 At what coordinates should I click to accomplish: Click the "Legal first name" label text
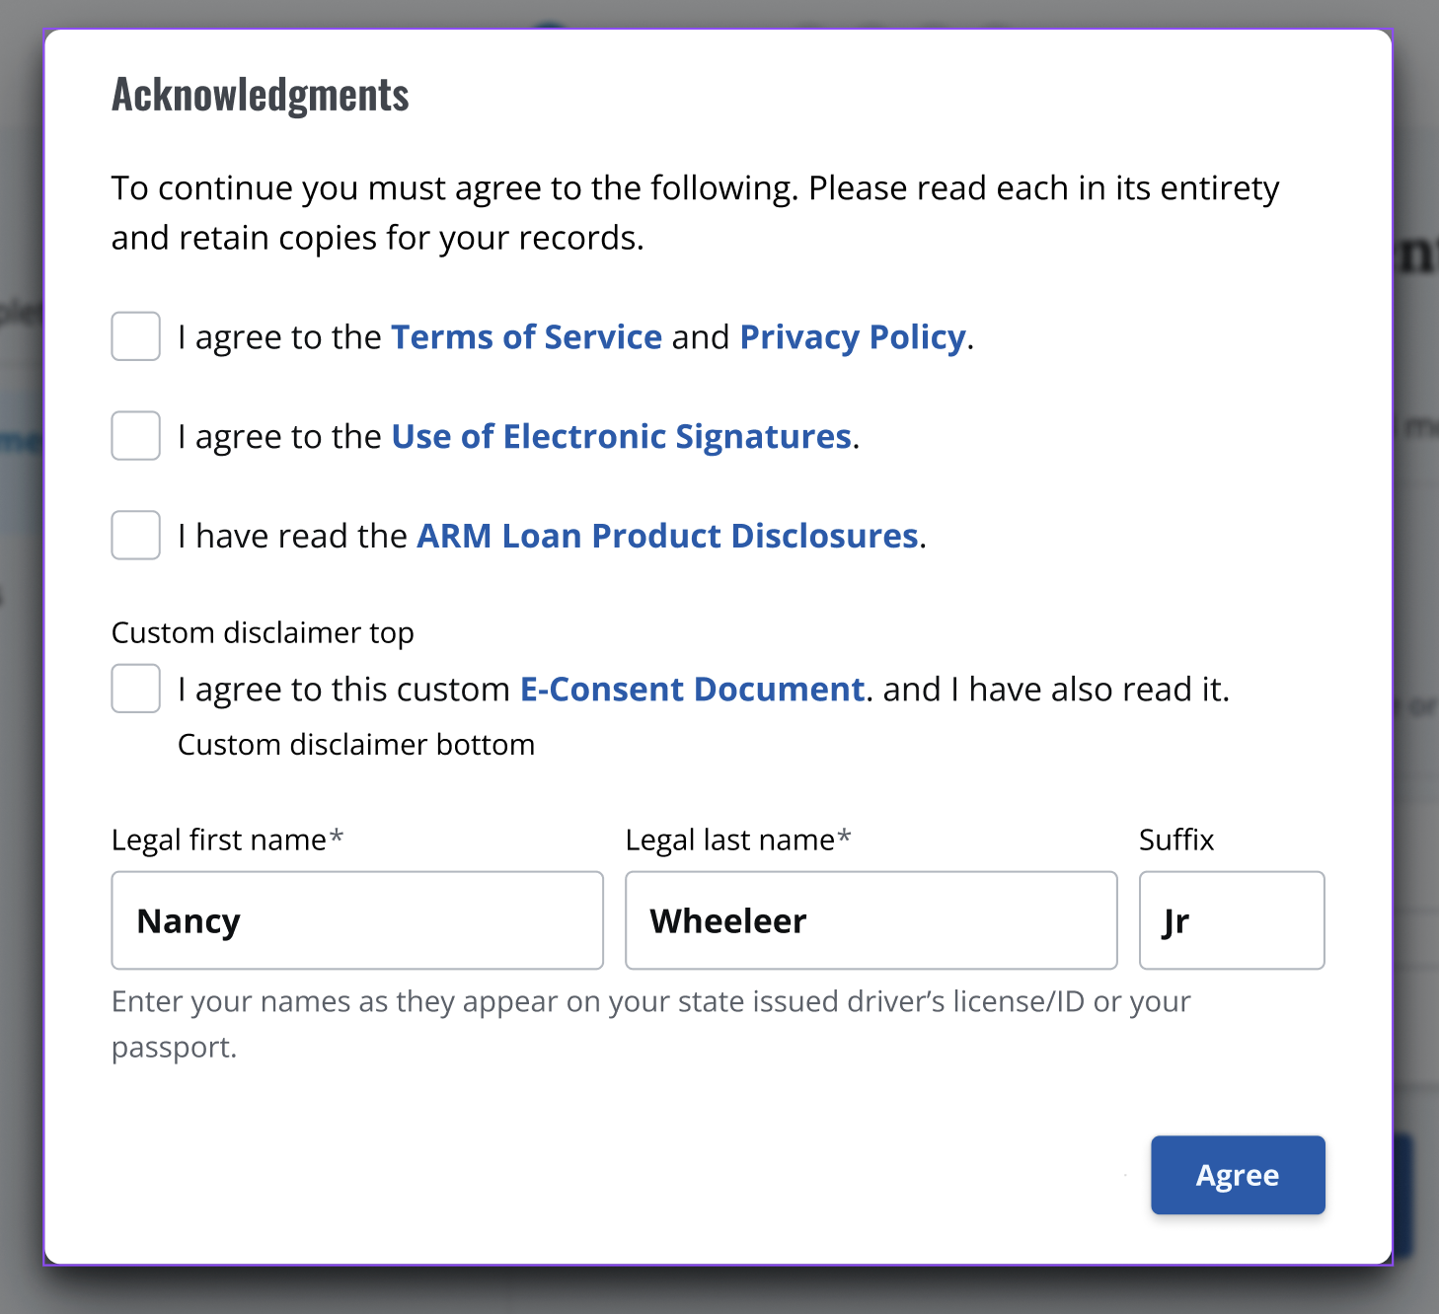tap(219, 840)
